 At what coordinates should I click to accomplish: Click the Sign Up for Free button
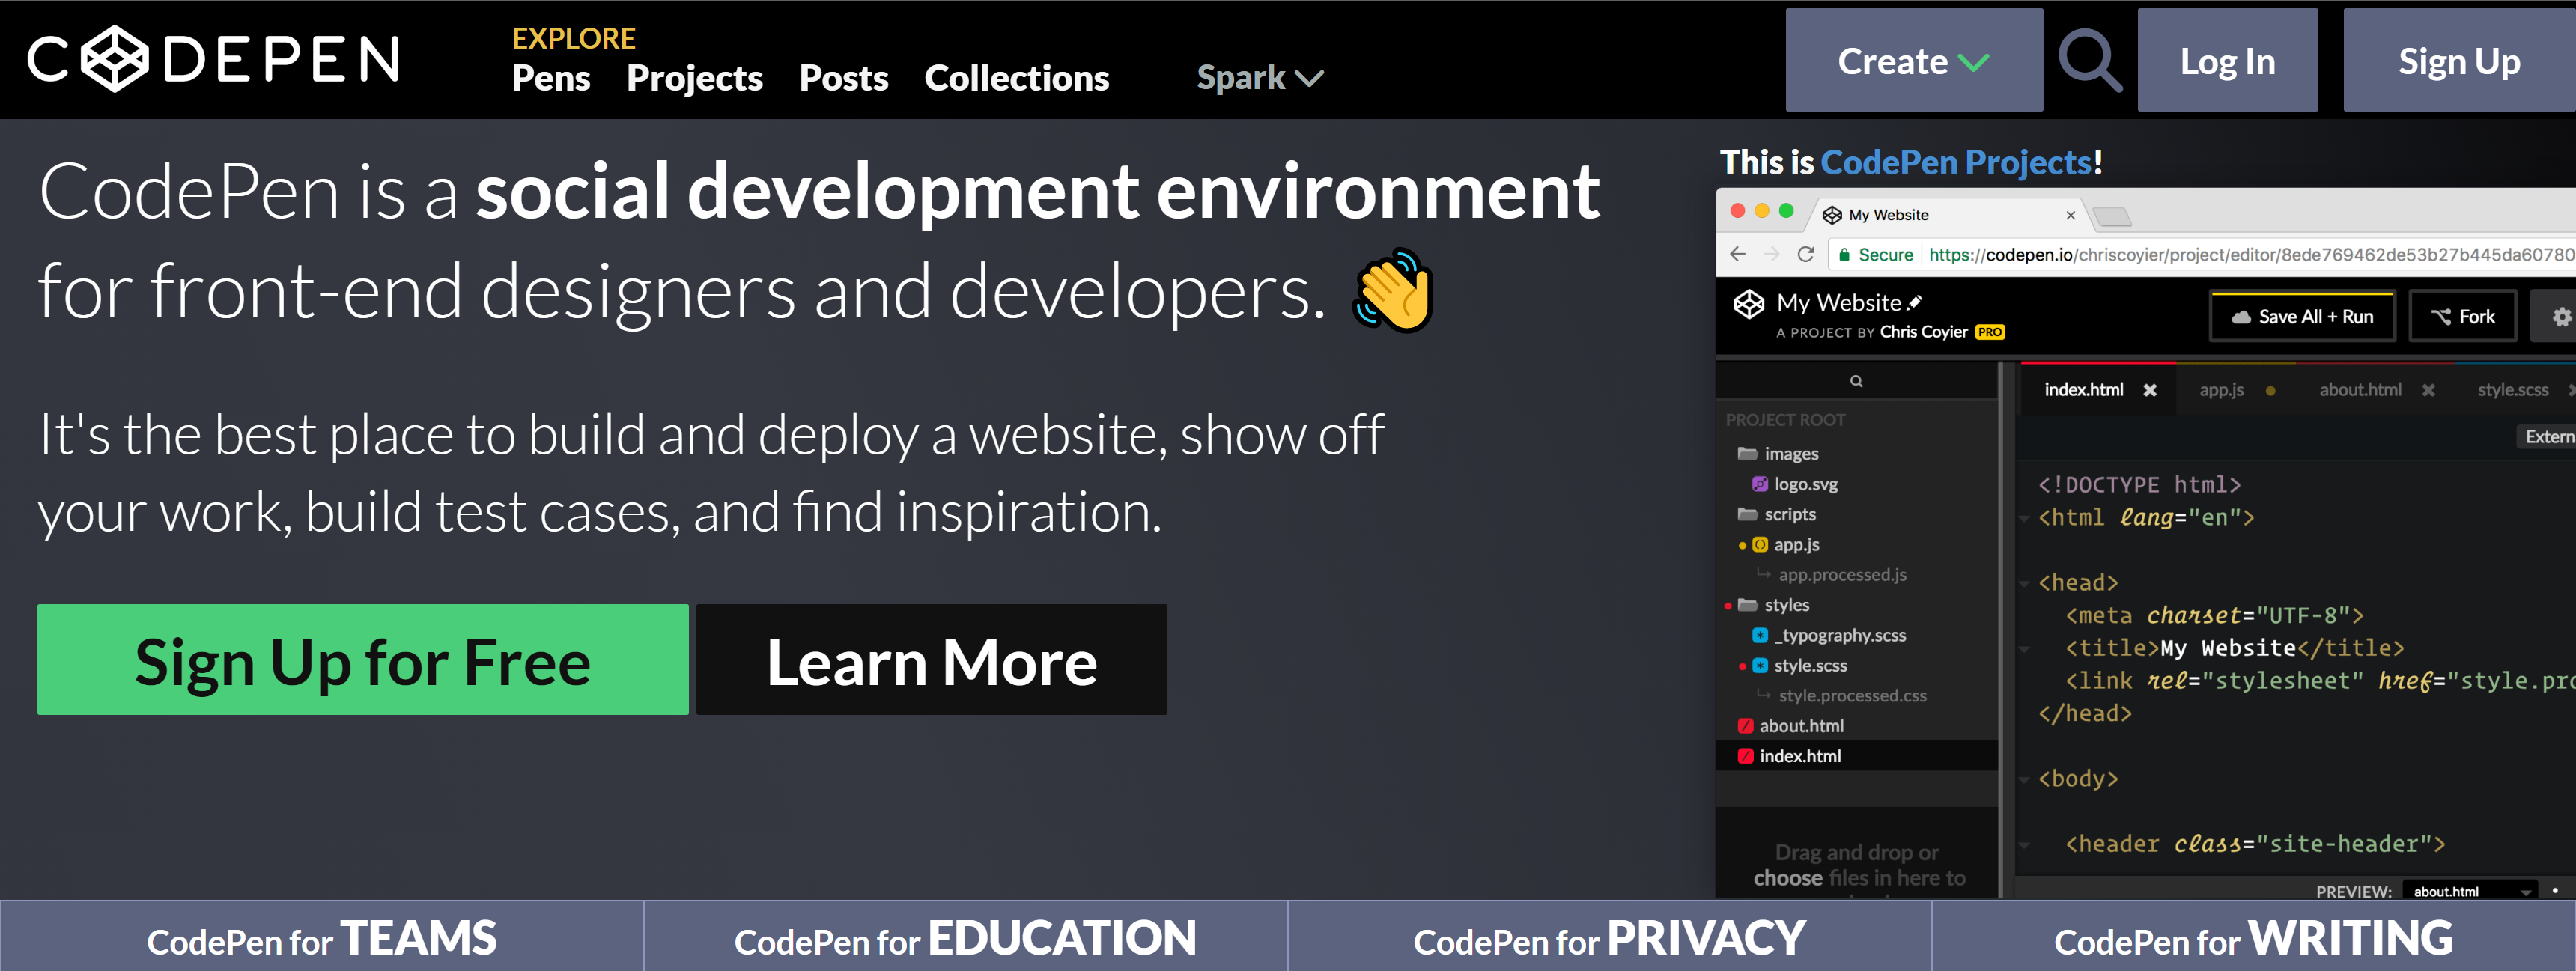[362, 660]
